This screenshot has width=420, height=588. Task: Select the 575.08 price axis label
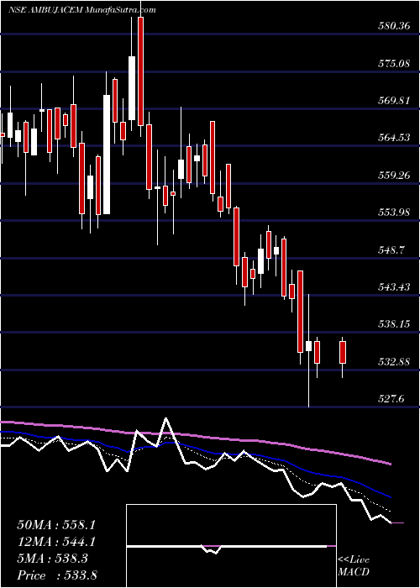(x=392, y=63)
